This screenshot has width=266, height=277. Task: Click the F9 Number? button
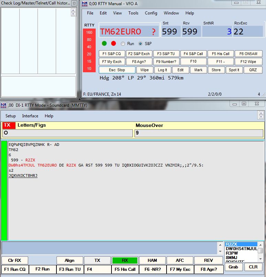[166, 62]
